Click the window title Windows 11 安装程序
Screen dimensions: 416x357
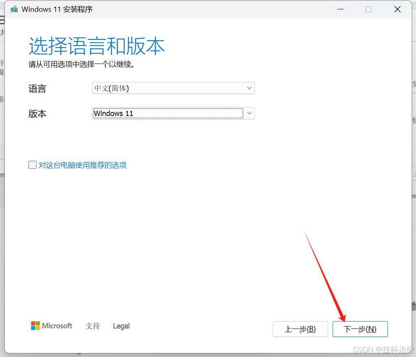pos(57,9)
